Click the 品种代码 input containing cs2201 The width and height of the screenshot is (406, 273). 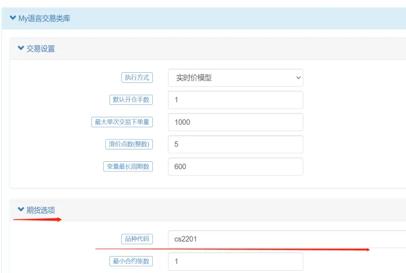[x=287, y=239]
